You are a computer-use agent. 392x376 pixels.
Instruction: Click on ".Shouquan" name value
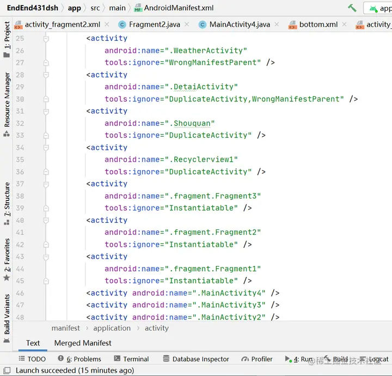(x=190, y=123)
